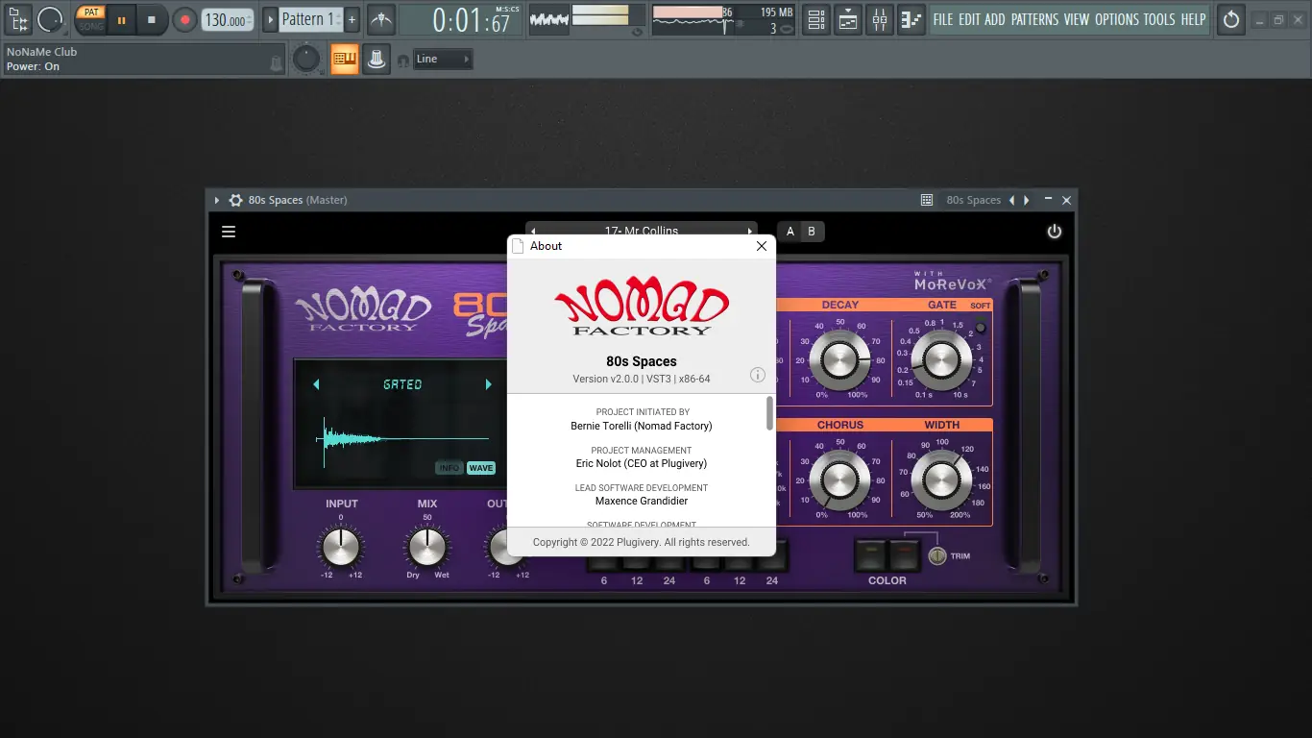Toggle the left COLOR button
Image resolution: width=1312 pixels, height=738 pixels.
[x=871, y=554]
